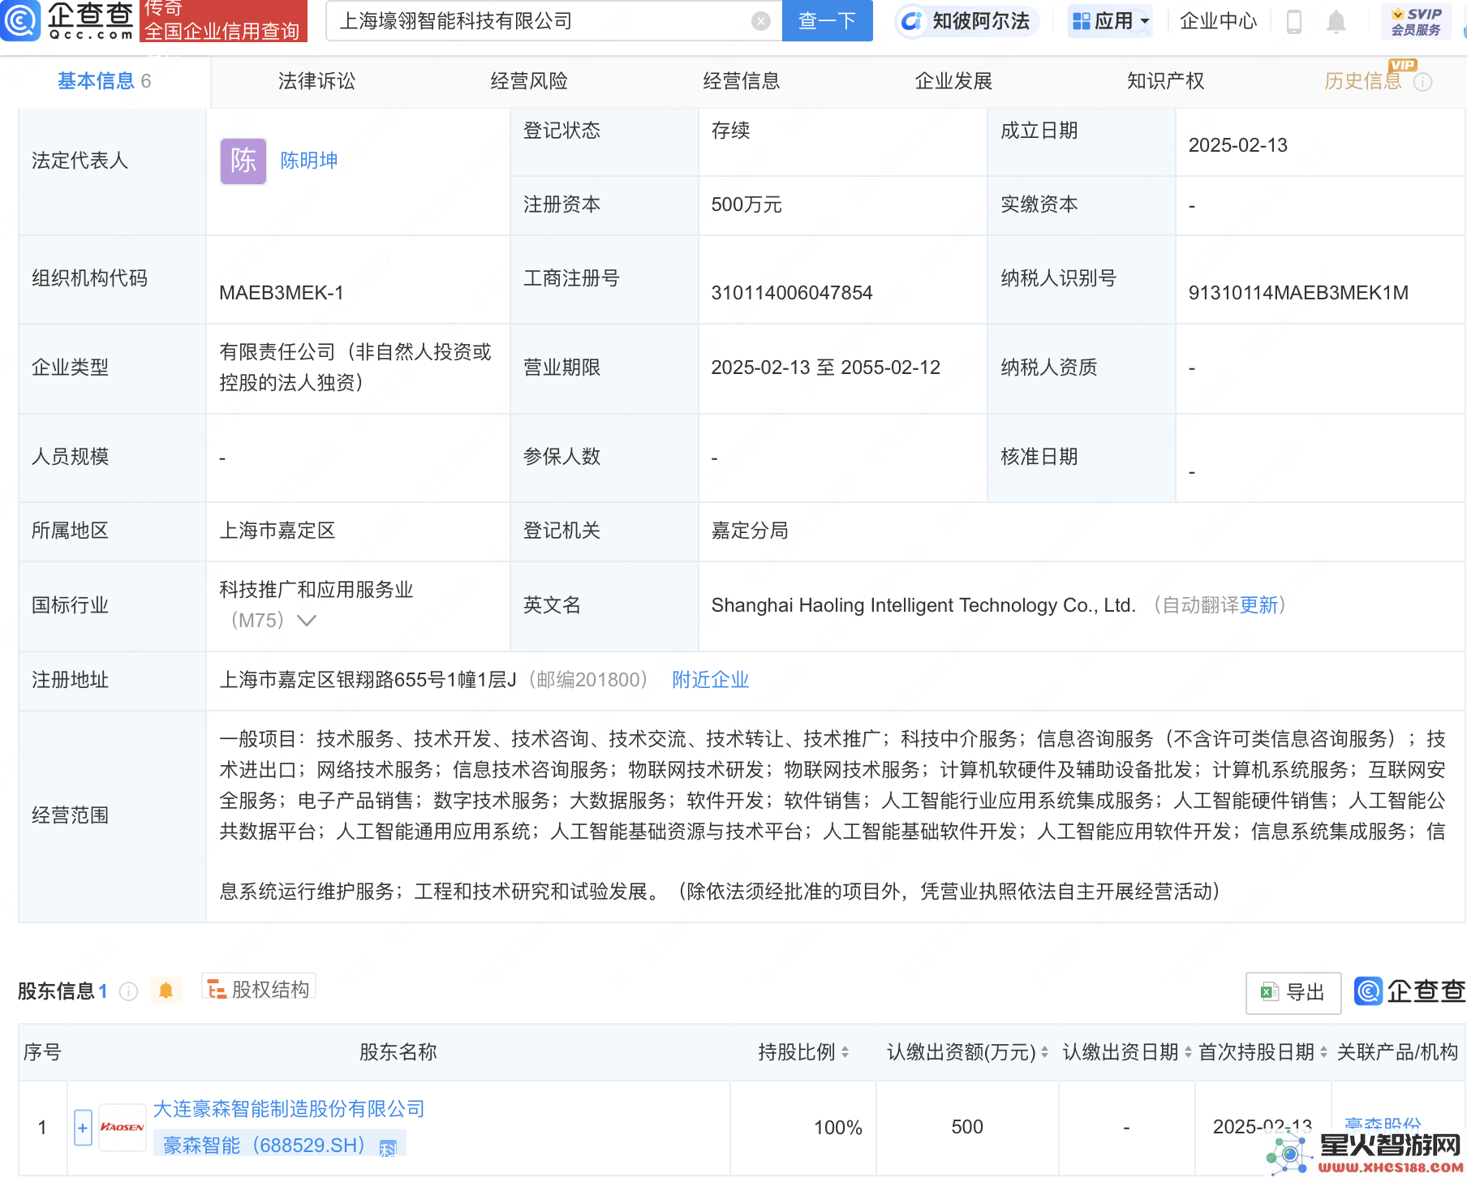Open SVIP 会员服务
This screenshot has width=1467, height=1178.
(1416, 21)
